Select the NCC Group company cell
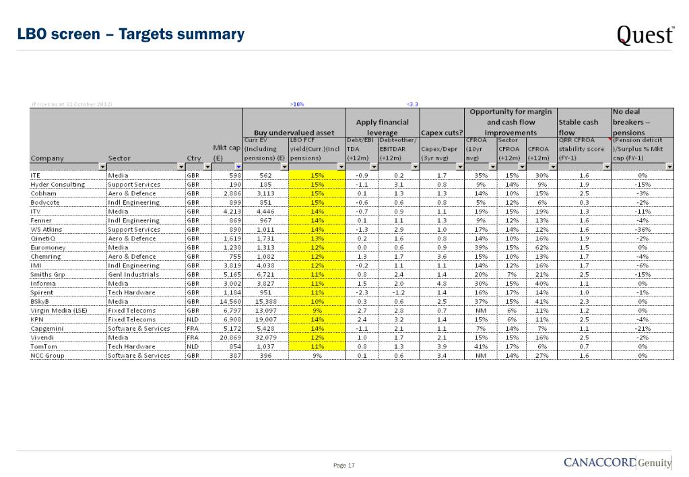The image size is (689, 477). [x=68, y=356]
